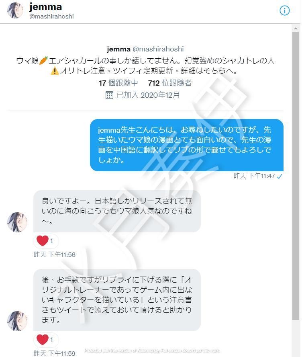The height and width of the screenshot is (357, 304).
Task: Click the calendar icon beside 已加入 2020年12月
Action: 109,95
